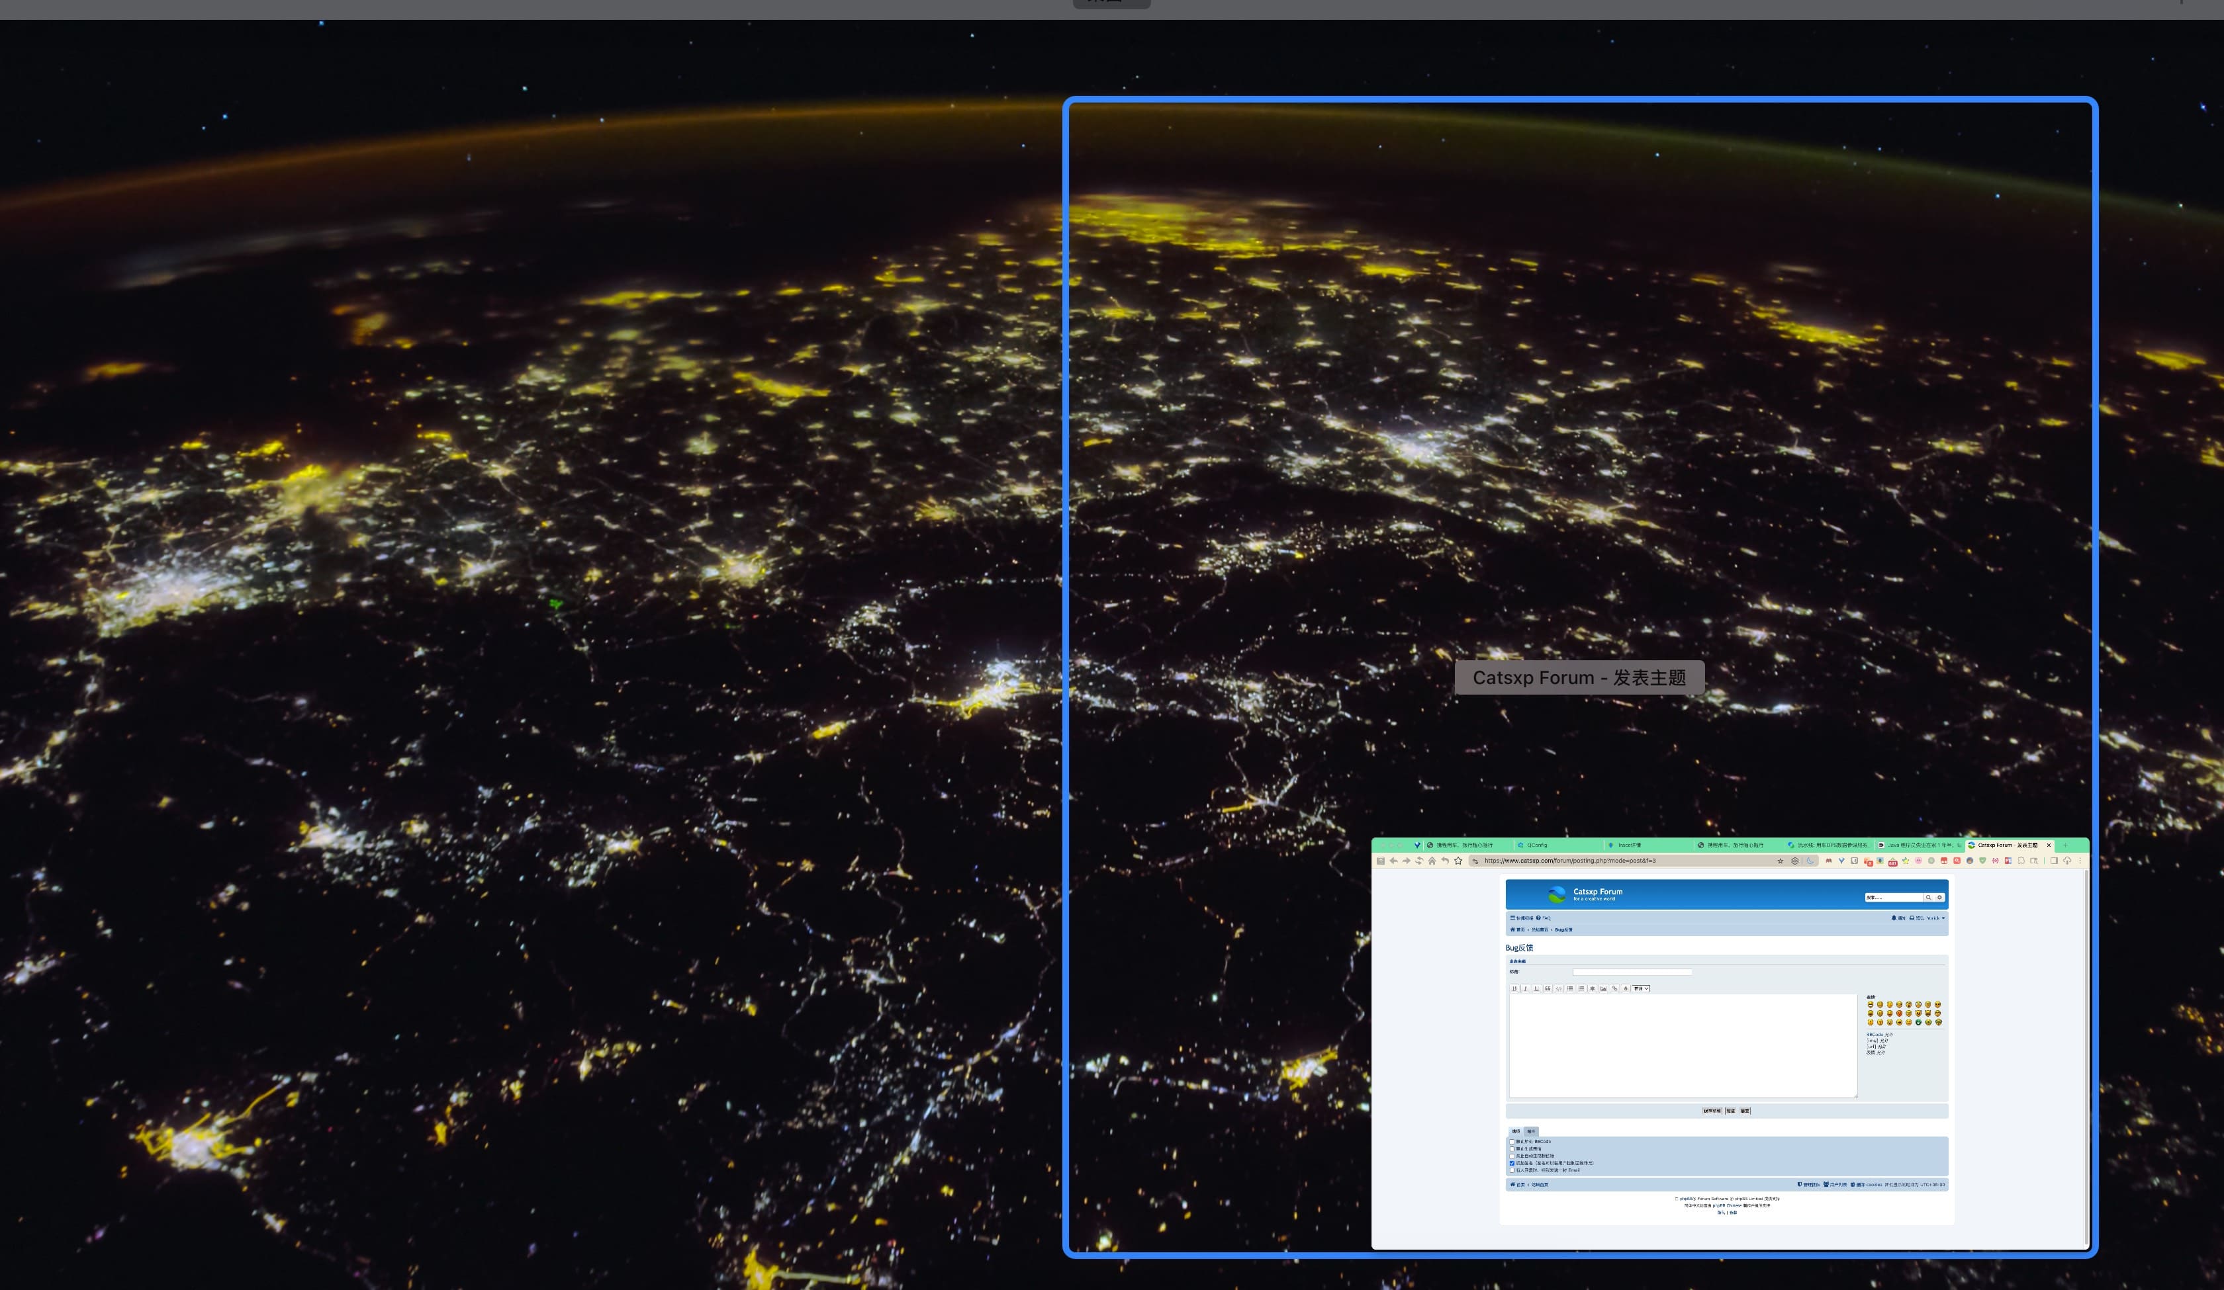Switch to the Java browser tab

1920,845
